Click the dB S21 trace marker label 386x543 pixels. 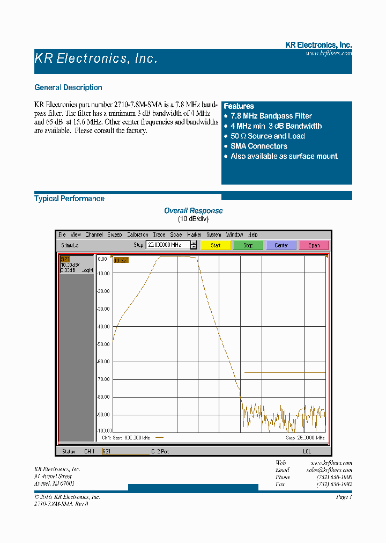121,260
